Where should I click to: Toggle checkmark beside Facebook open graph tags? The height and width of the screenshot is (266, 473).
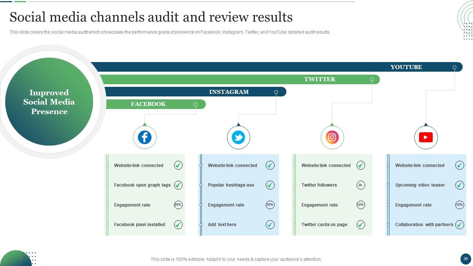[178, 185]
